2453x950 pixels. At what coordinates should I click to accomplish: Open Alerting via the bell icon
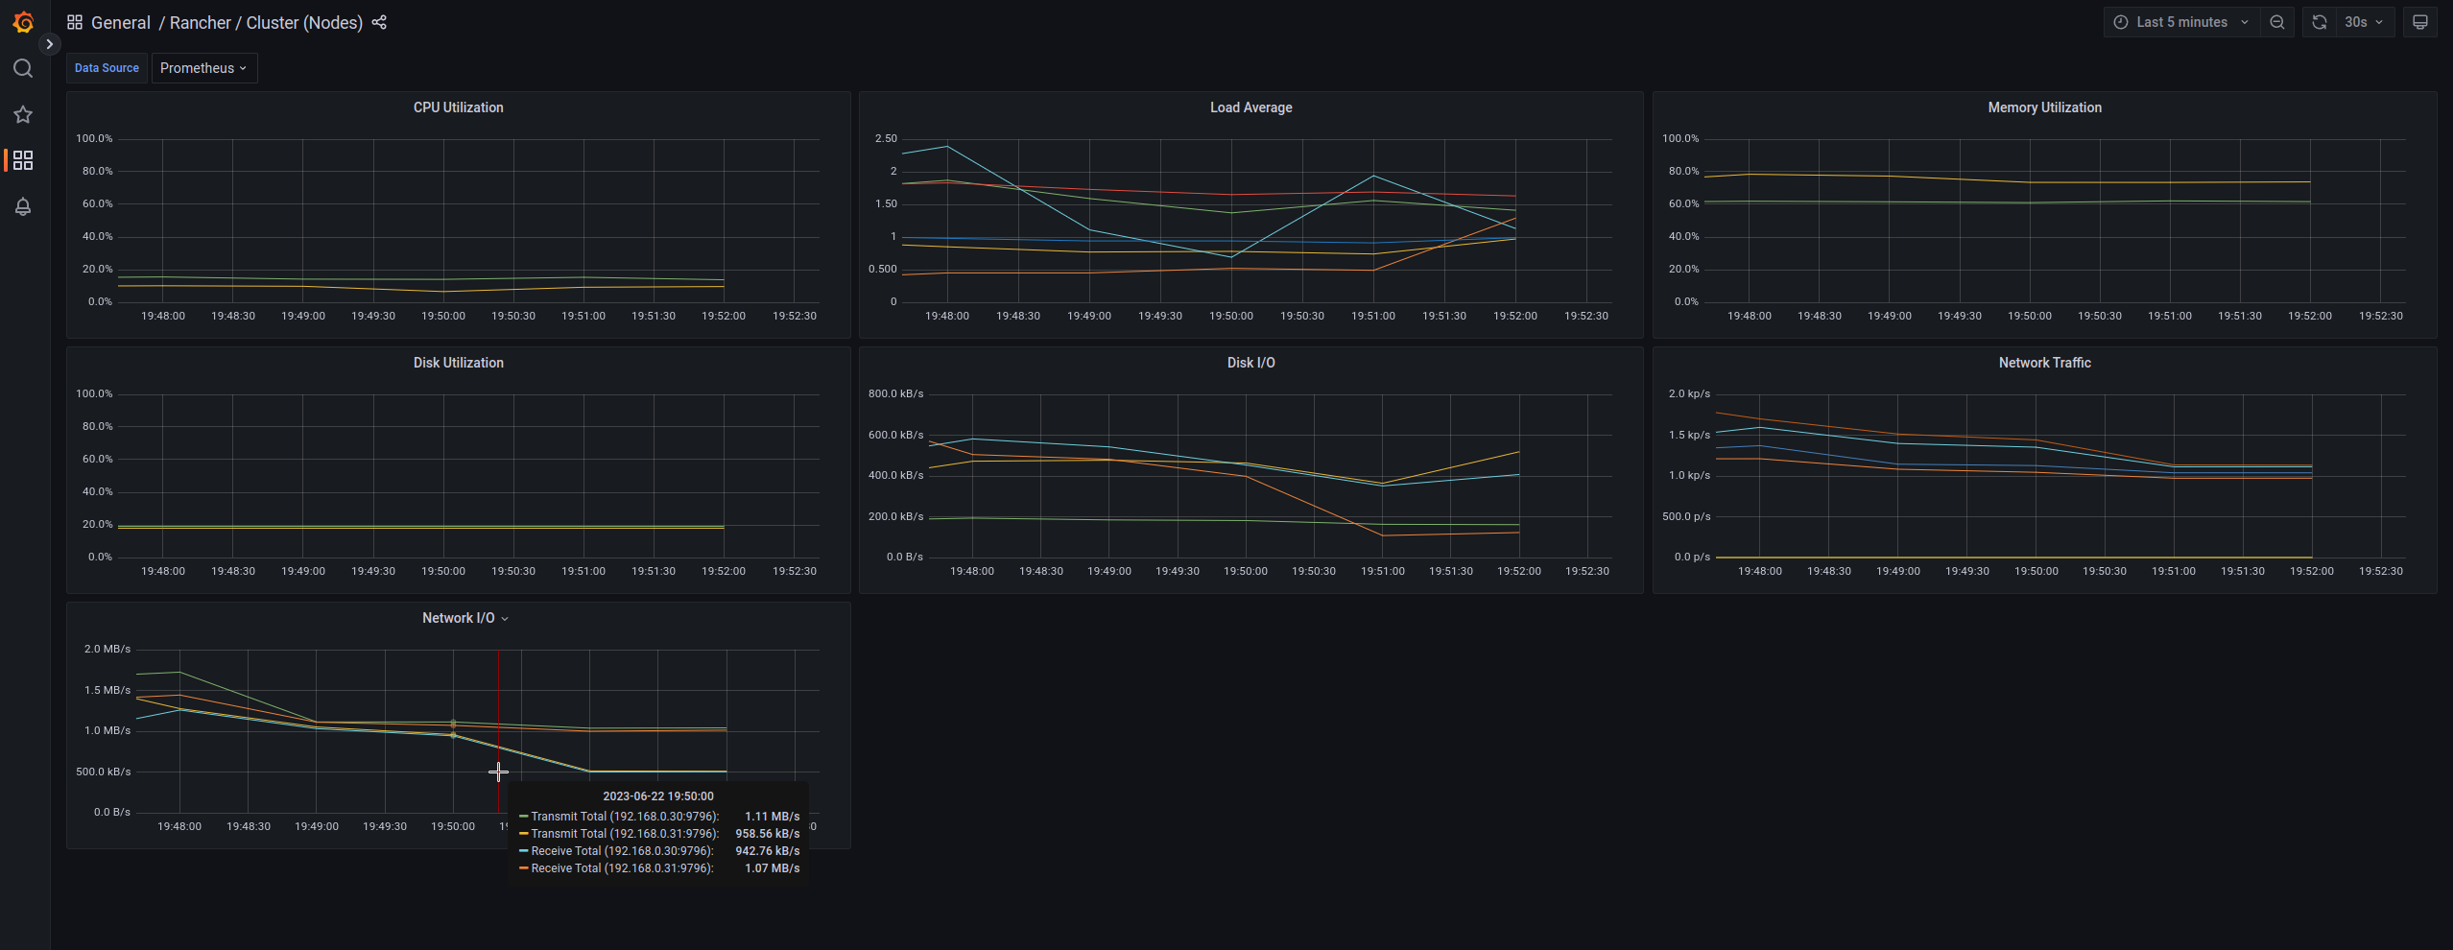[x=23, y=206]
